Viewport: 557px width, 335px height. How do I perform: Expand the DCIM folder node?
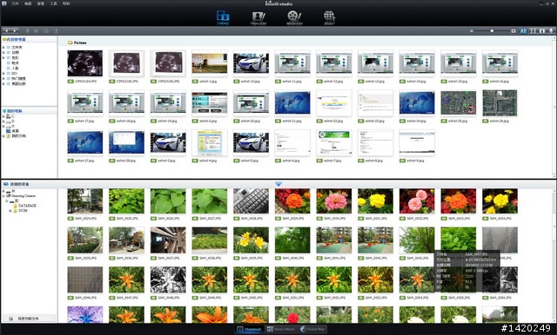10,211
